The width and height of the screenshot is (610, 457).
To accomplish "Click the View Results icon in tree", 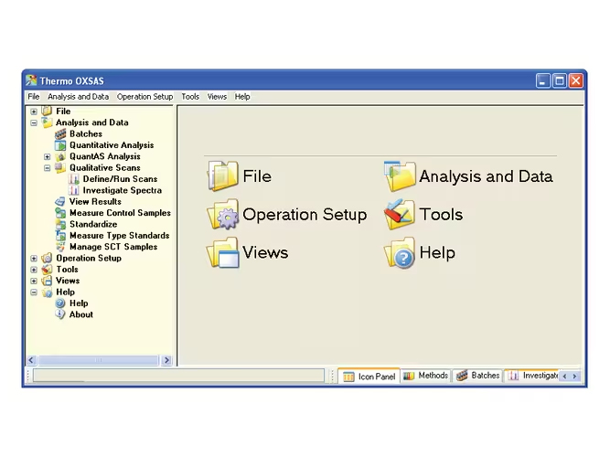I will pyautogui.click(x=60, y=202).
